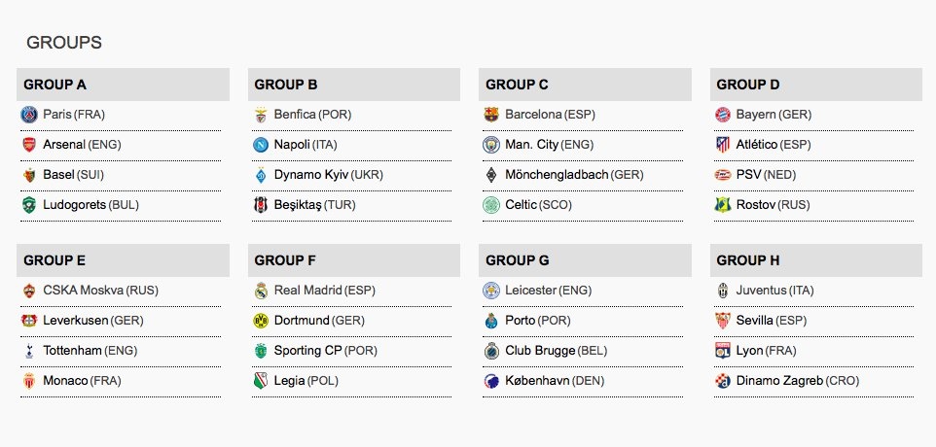Click the Leicester club badge
936x447 pixels.
pyautogui.click(x=491, y=291)
